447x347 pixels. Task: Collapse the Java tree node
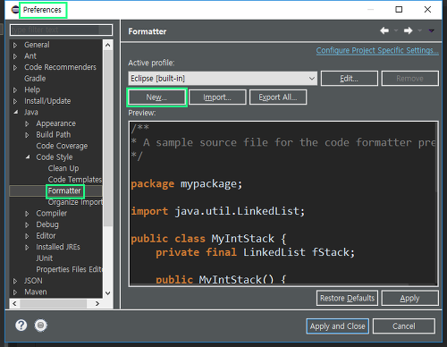[15, 113]
